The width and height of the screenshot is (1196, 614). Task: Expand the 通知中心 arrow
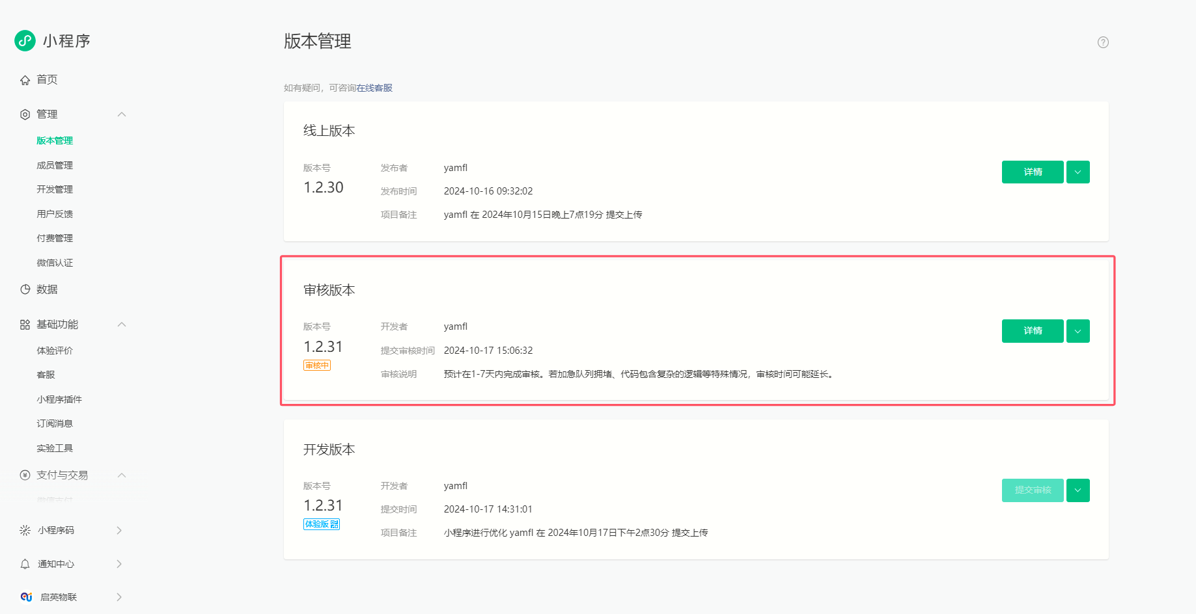point(119,564)
